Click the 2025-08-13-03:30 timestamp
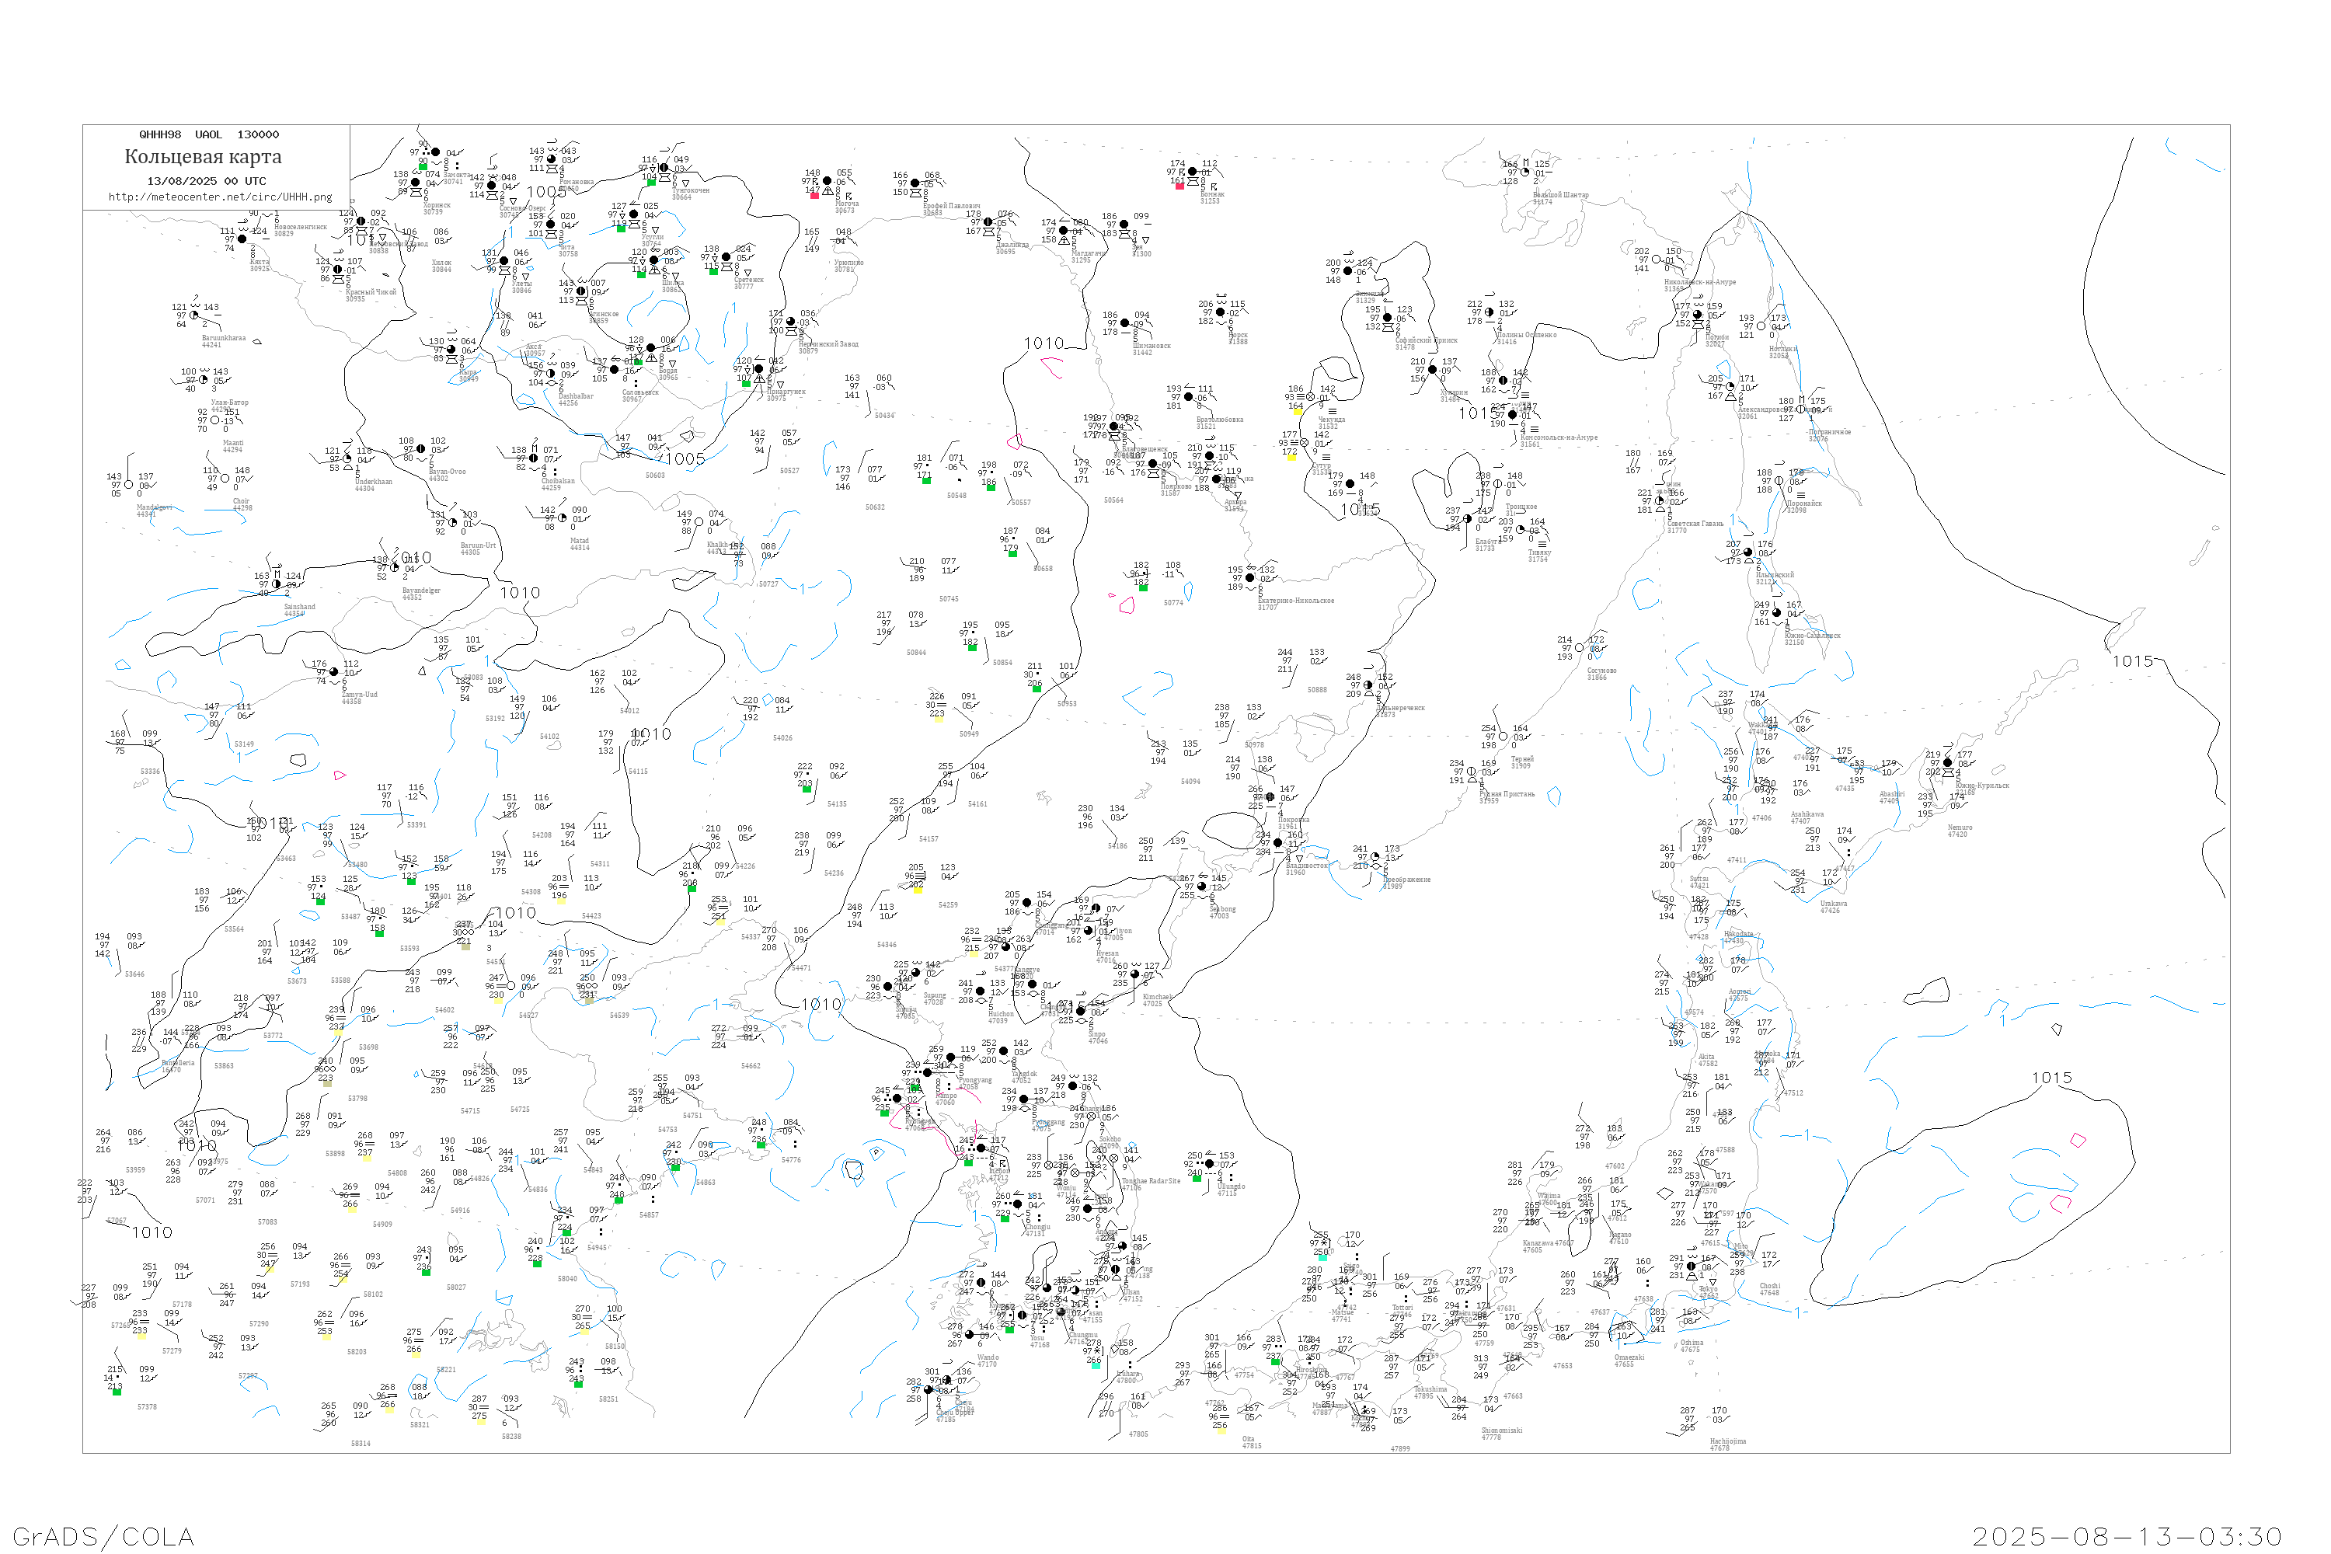 (2128, 1537)
